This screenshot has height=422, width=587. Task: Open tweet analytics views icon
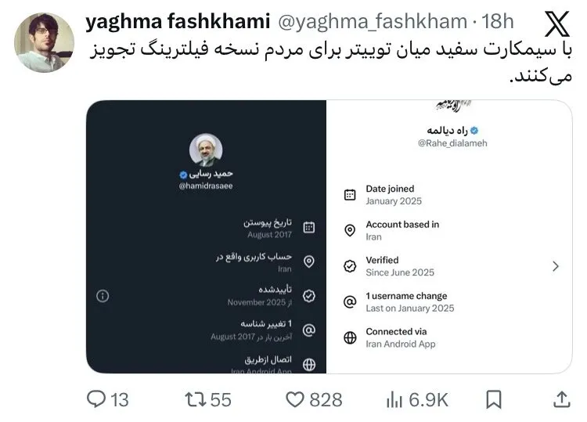(394, 400)
